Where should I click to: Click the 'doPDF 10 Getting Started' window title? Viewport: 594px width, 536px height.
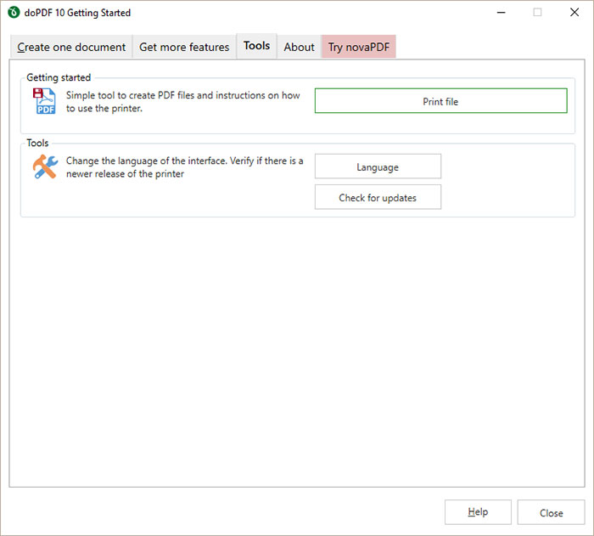[x=78, y=13]
